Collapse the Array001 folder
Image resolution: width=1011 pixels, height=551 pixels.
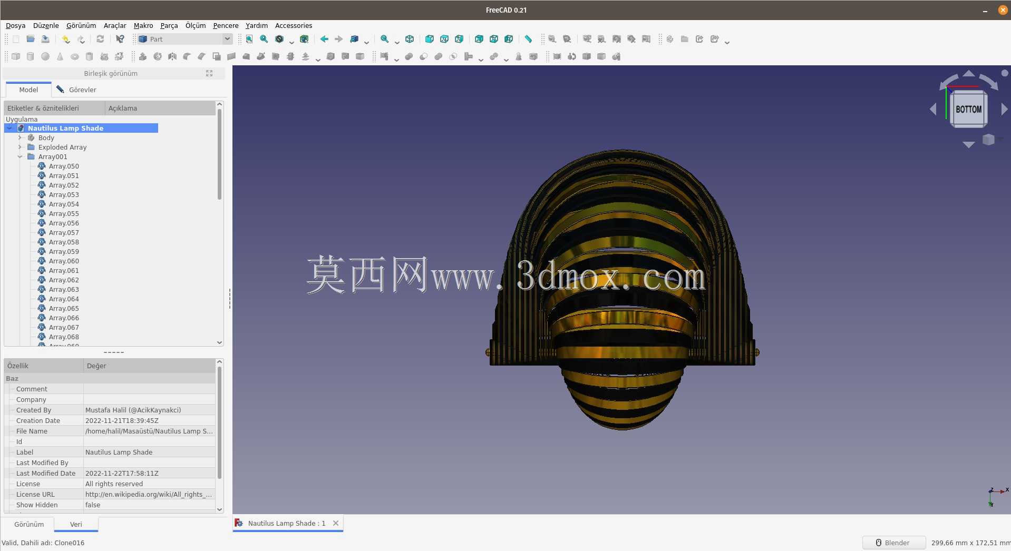(20, 156)
